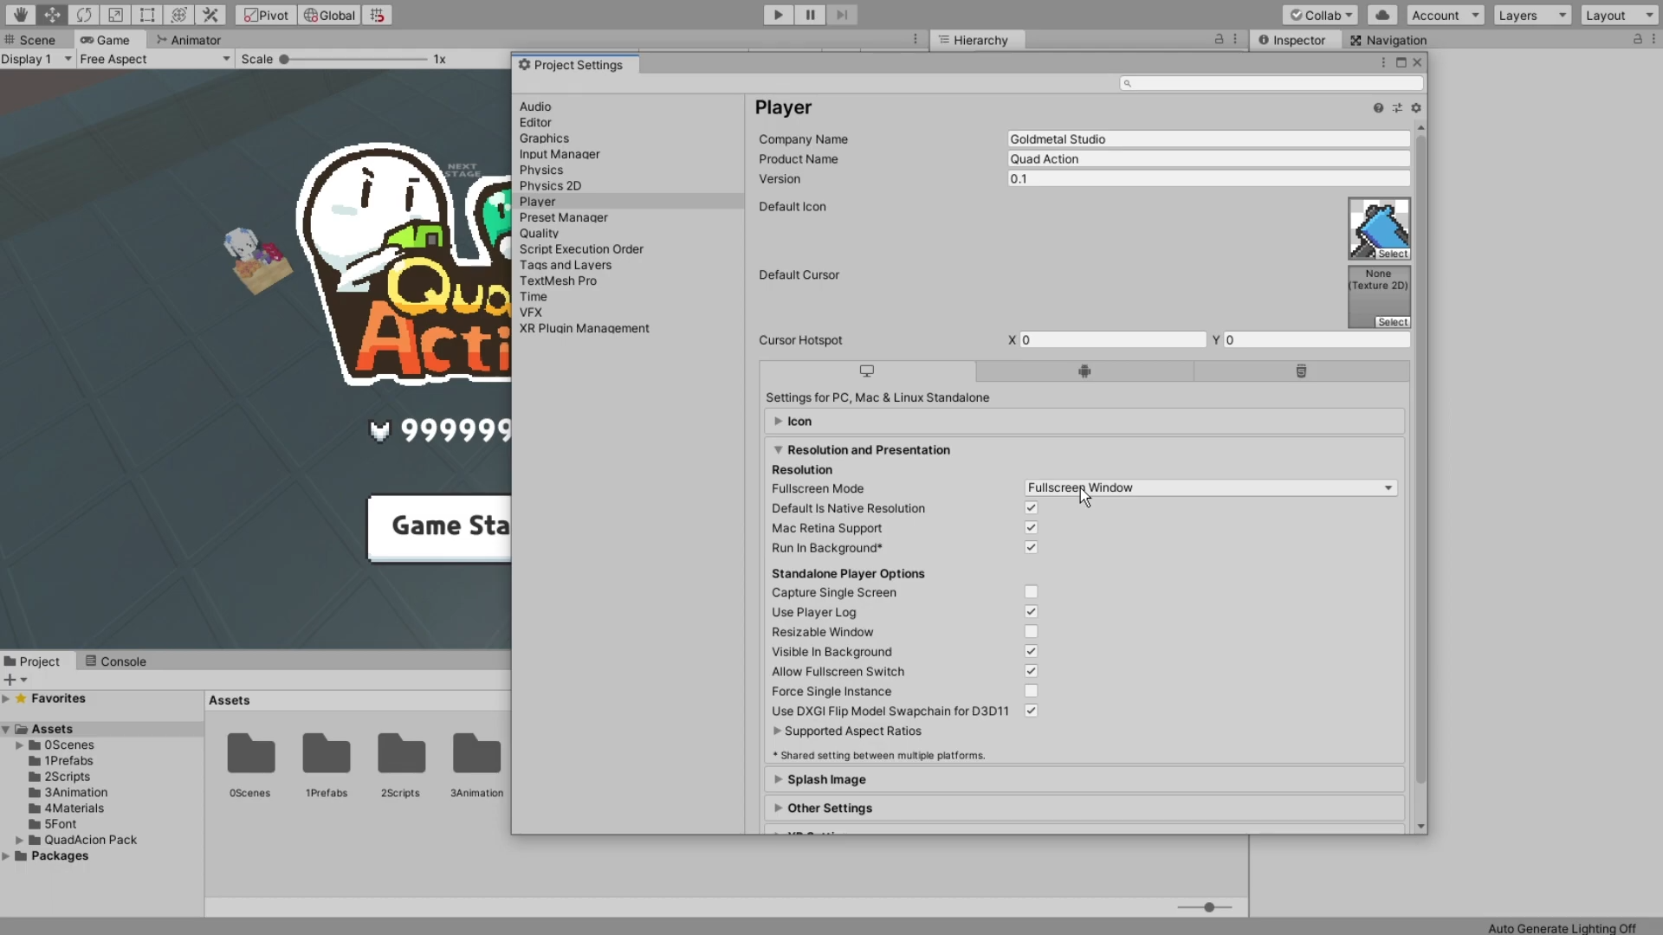Screen dimensions: 1663x935
Task: Click the Pause button
Action: pyautogui.click(x=810, y=15)
